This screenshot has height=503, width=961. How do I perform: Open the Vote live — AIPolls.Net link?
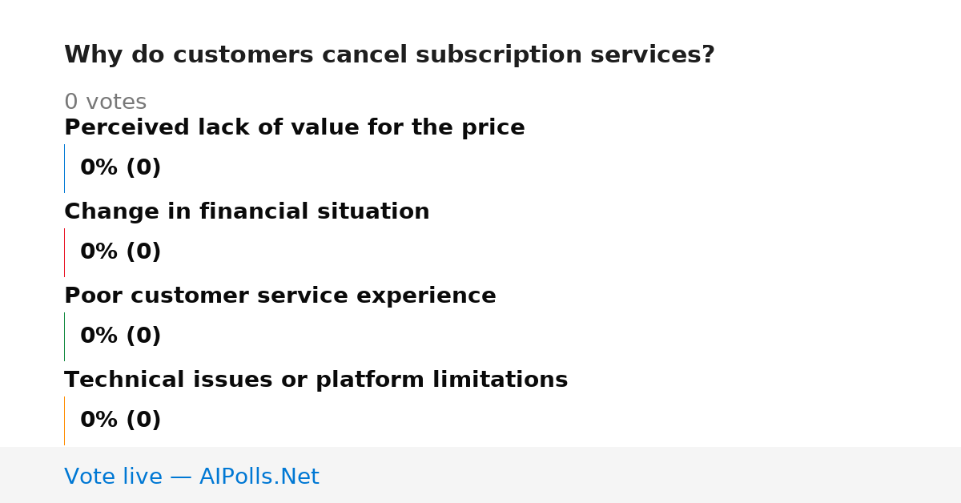pos(191,477)
